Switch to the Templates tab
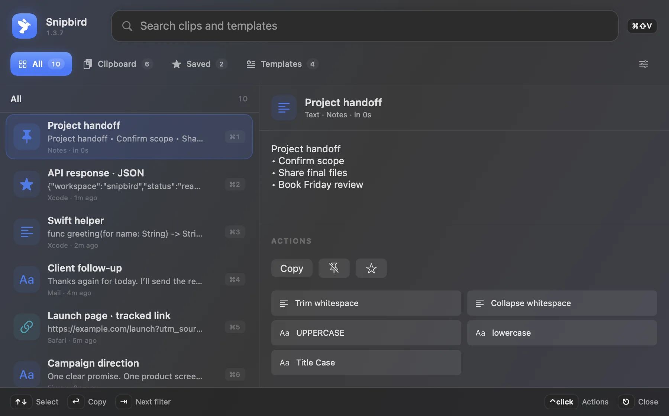Image resolution: width=669 pixels, height=416 pixels. point(282,64)
